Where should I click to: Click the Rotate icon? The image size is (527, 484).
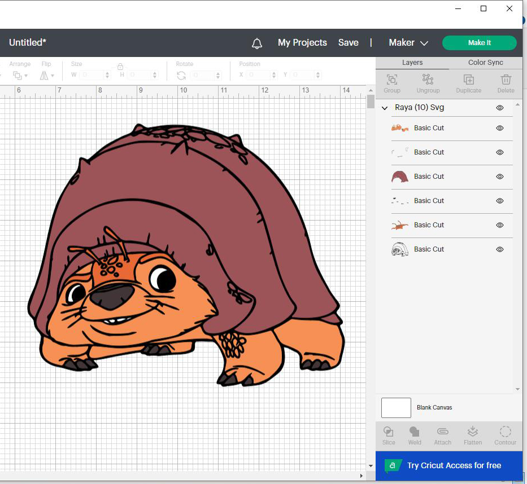pyautogui.click(x=181, y=76)
